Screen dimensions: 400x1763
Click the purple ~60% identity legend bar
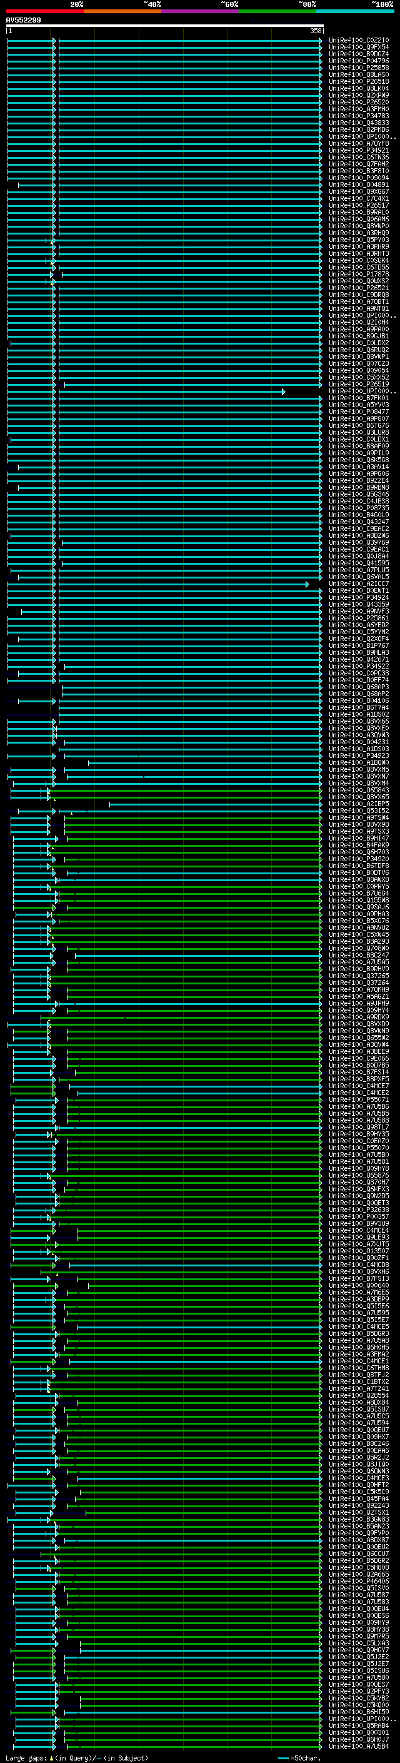(x=199, y=11)
